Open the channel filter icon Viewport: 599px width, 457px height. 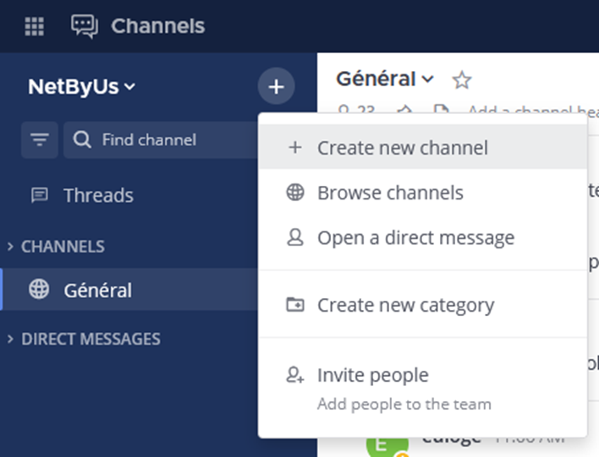tap(40, 140)
